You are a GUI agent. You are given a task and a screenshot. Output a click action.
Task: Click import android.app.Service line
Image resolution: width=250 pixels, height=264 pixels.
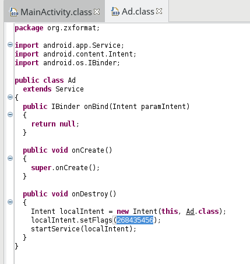tap(69, 45)
